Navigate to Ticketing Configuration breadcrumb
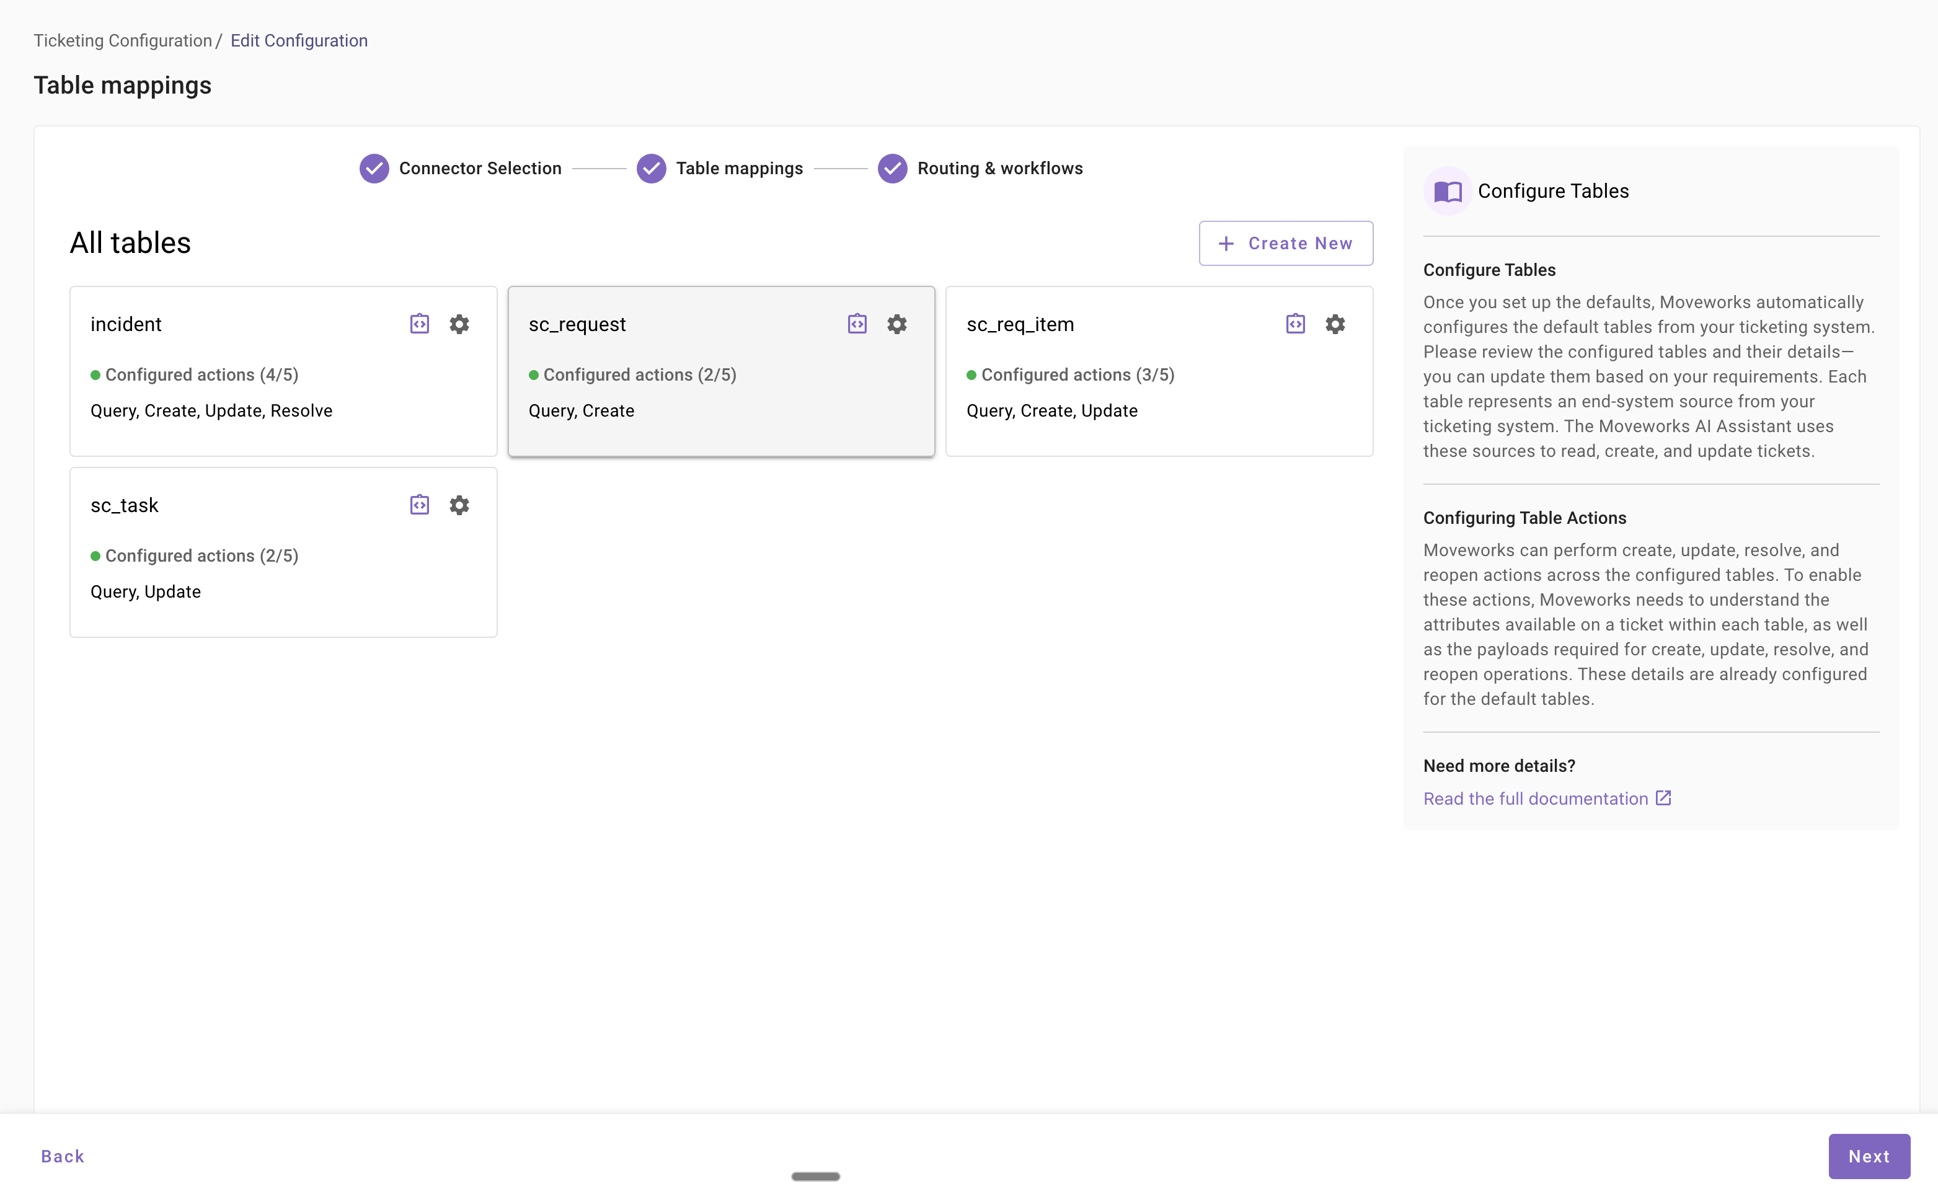 pos(122,40)
